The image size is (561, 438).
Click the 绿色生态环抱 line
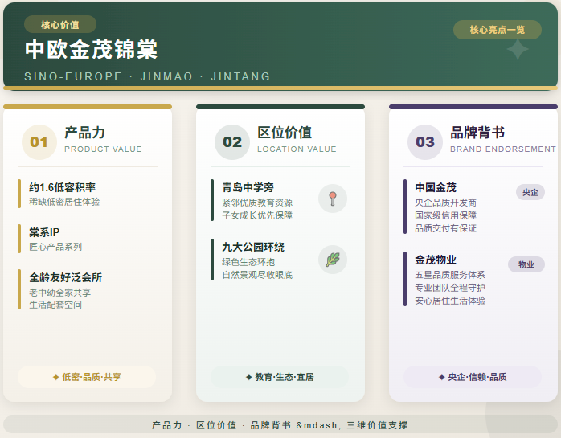(x=248, y=262)
